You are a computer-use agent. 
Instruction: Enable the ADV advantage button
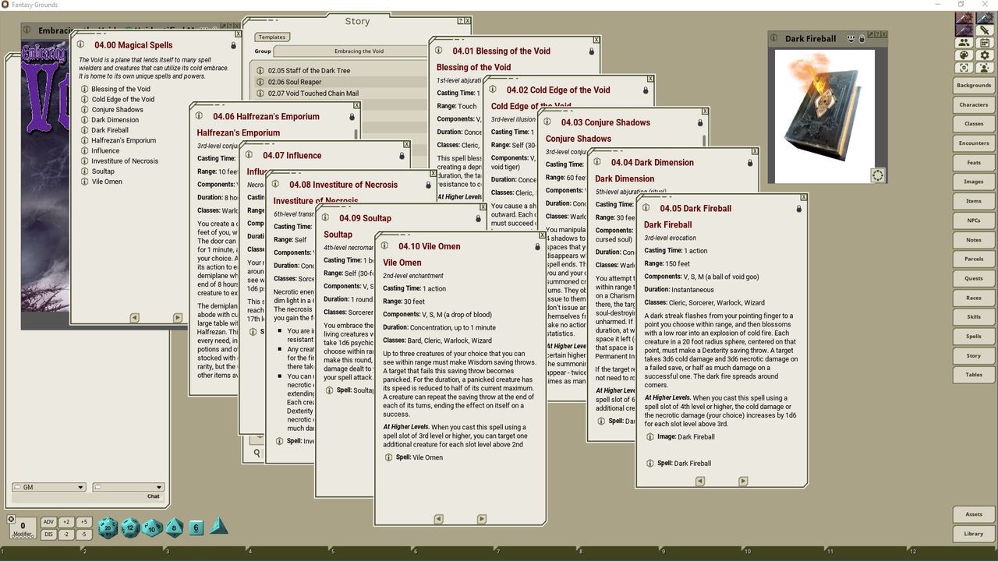pyautogui.click(x=48, y=520)
